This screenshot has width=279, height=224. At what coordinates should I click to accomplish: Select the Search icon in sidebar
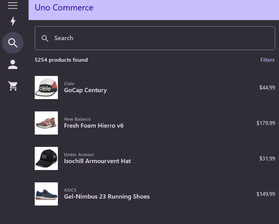click(x=13, y=43)
